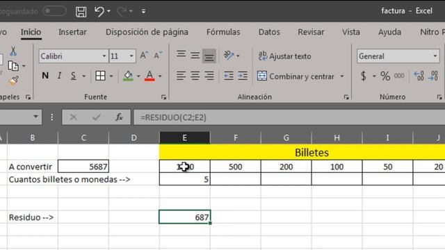Screen dimensions: 445x250
Task: Decrease font size with small A icon
Action: 158,56
